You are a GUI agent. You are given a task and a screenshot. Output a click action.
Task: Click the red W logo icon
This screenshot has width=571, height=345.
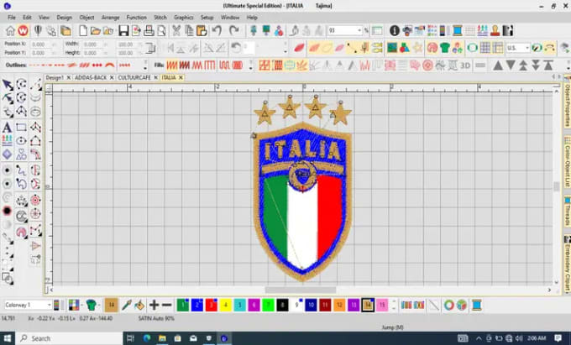(23, 30)
